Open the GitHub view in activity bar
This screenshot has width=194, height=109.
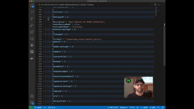point(32,45)
